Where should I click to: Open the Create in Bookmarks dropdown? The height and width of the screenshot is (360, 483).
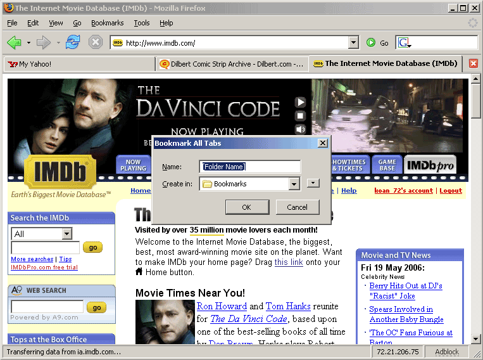point(294,184)
